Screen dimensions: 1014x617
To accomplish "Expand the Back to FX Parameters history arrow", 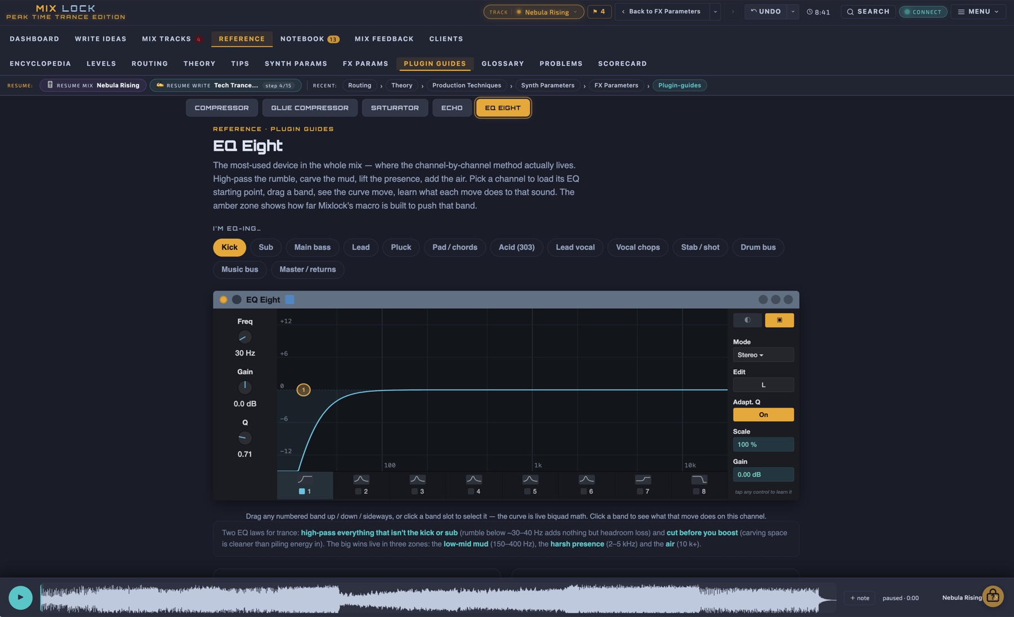I will [x=715, y=12].
